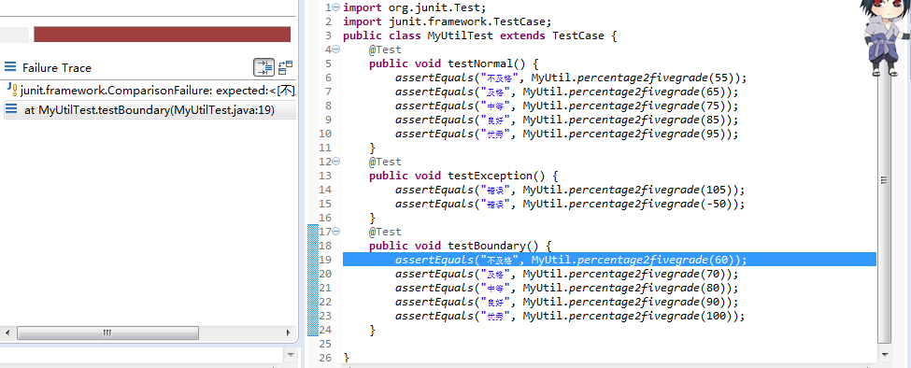Image resolution: width=911 pixels, height=368 pixels.
Task: Click line number 26 in the gutter
Action: coord(325,358)
